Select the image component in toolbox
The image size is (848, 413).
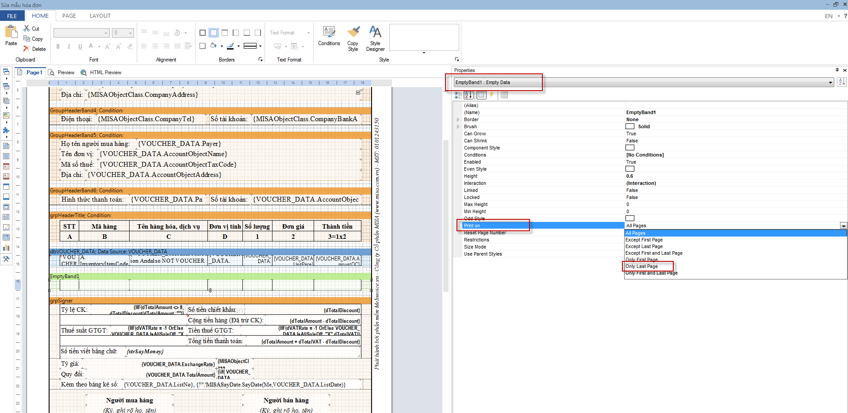(x=6, y=227)
